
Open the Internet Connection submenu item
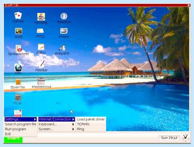[x=57, y=119]
